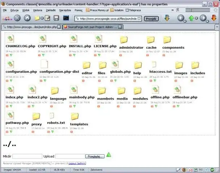Select the proxygoogle index.php tab
This screenshot has height=173, width=220.
point(30,27)
